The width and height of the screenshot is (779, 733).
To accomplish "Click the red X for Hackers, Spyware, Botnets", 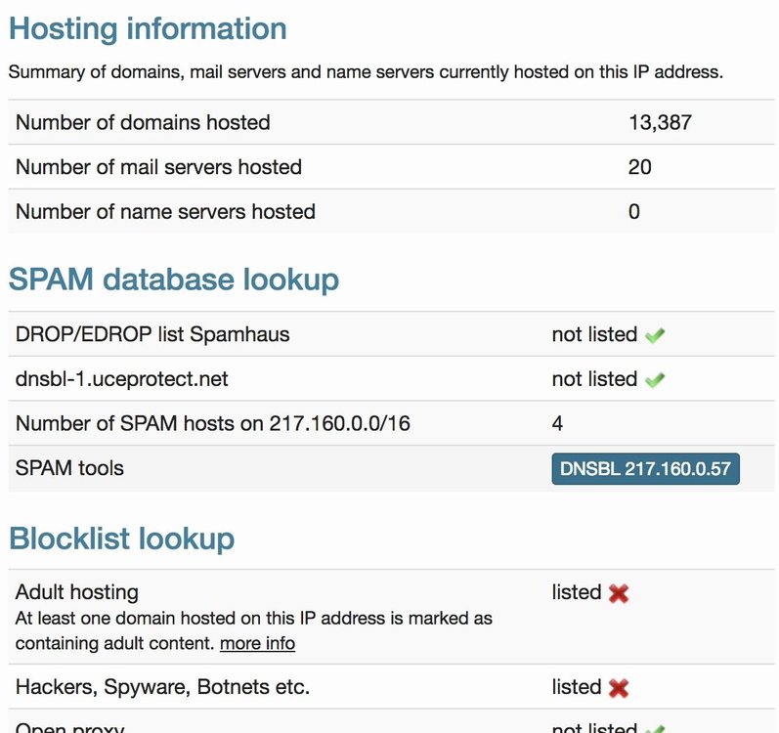I will 618,688.
